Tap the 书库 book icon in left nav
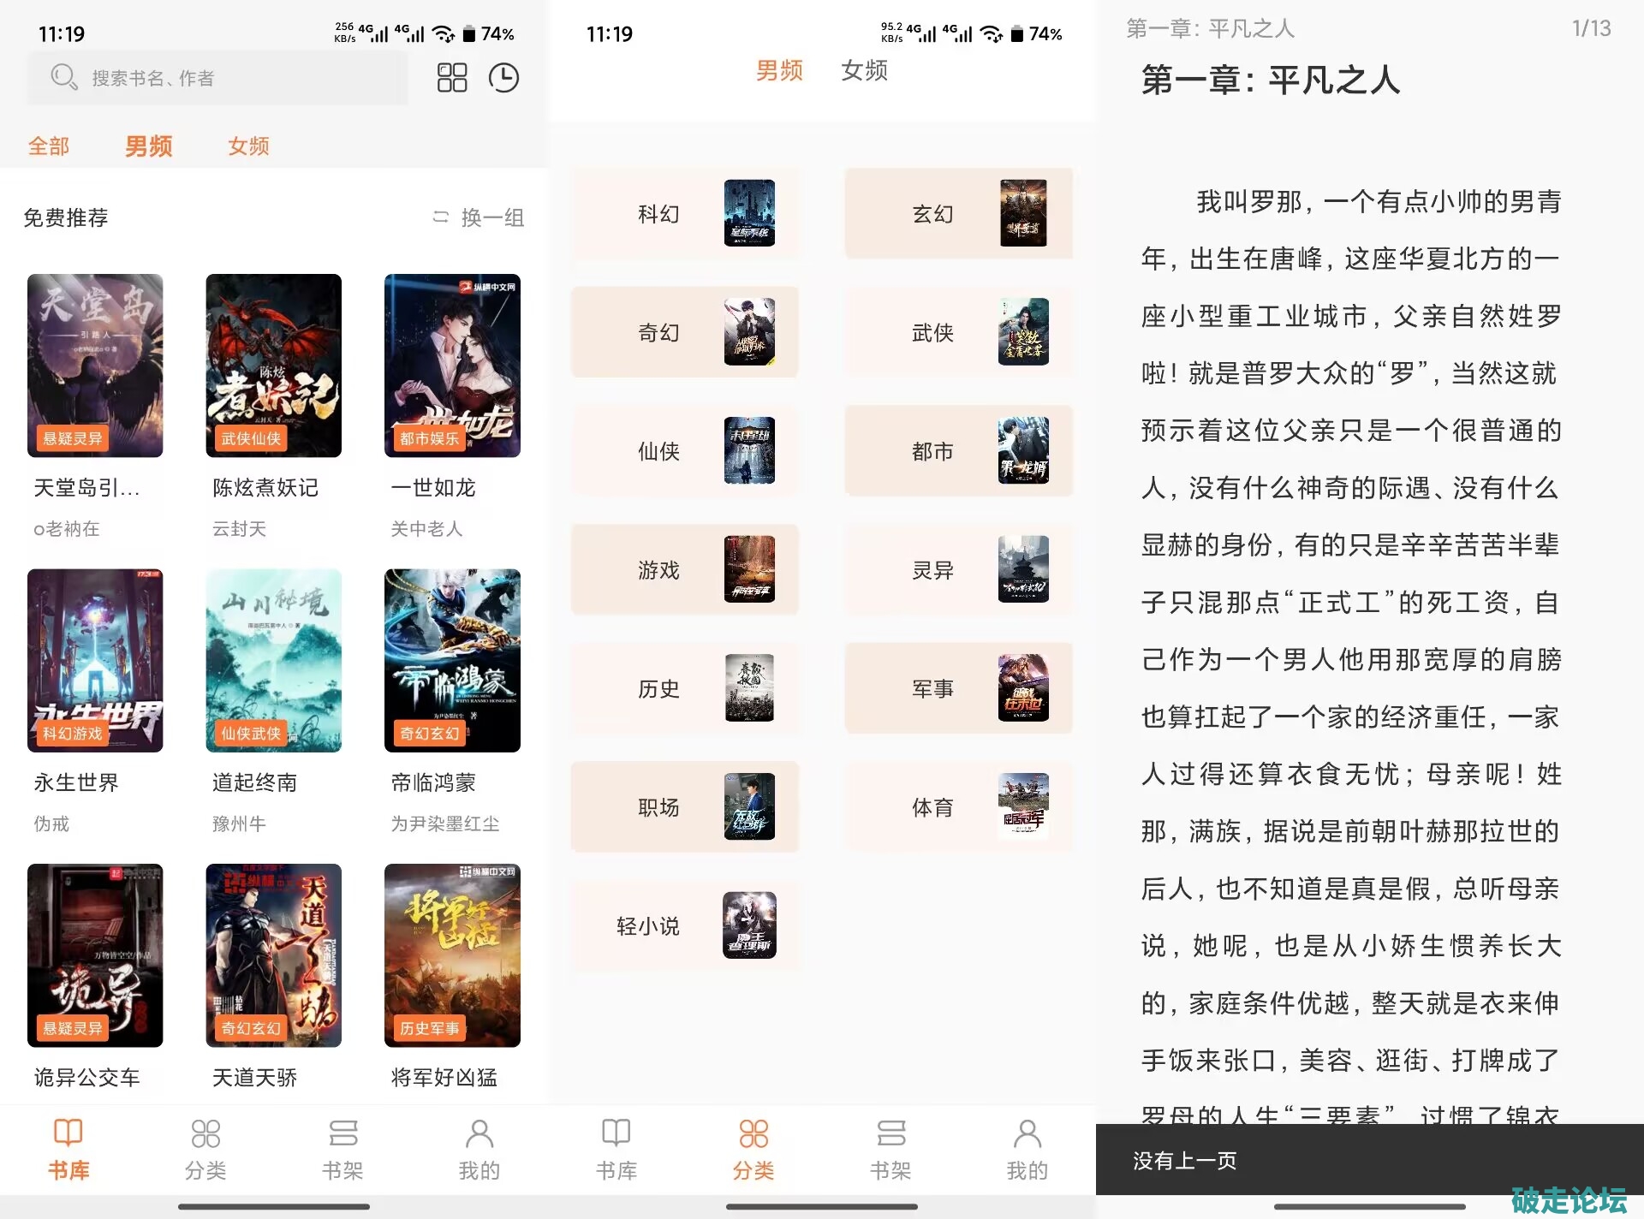Viewport: 1644px width, 1219px height. click(x=68, y=1133)
